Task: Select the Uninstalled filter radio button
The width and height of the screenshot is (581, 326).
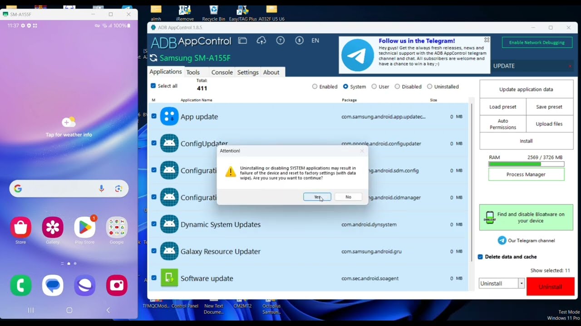Action: (x=429, y=86)
